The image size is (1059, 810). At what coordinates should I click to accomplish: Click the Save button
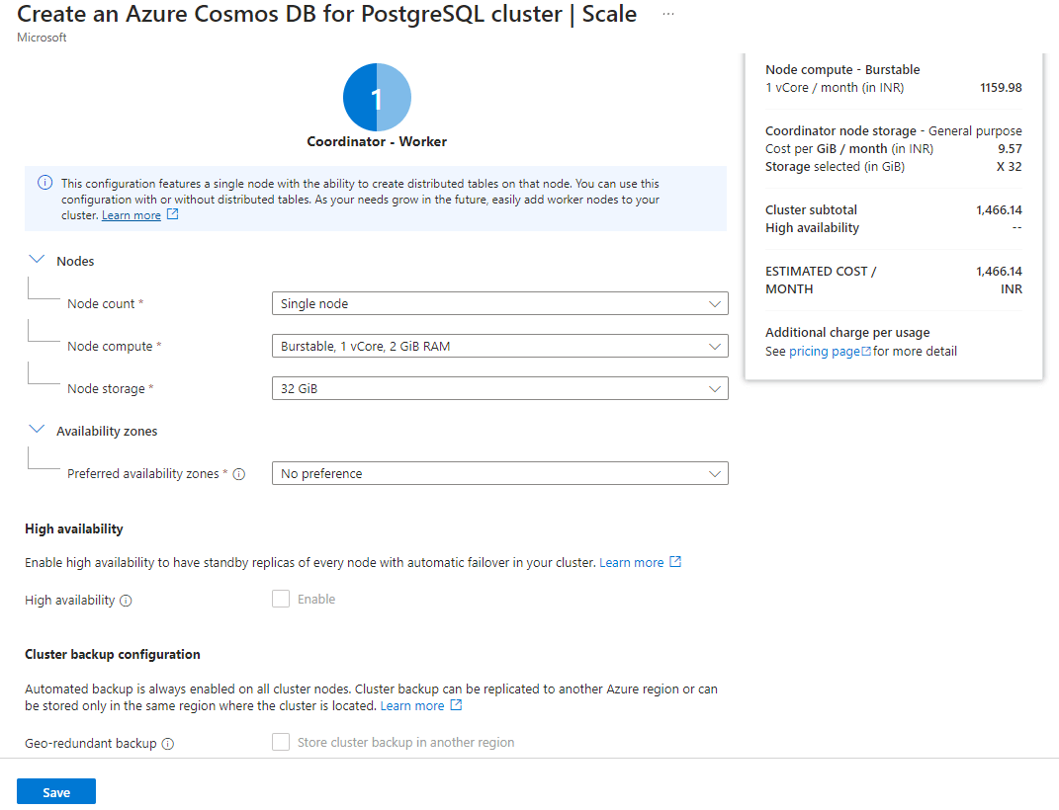coord(56,792)
